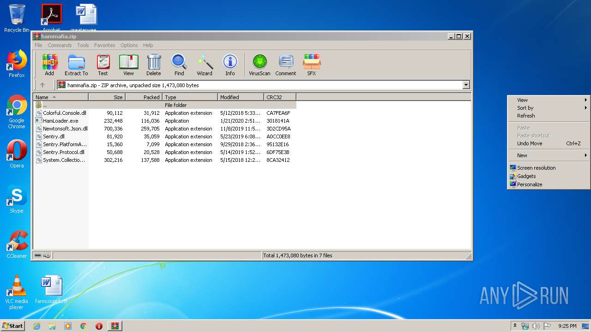The height and width of the screenshot is (332, 591).
Task: Select the HamLoader.exe file
Action: 165,121
